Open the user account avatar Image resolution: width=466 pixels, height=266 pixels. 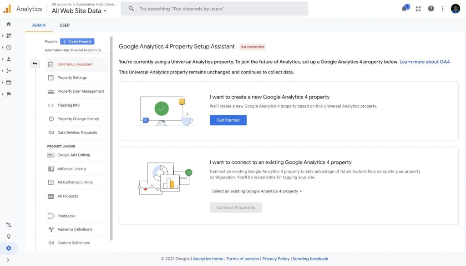click(x=455, y=9)
